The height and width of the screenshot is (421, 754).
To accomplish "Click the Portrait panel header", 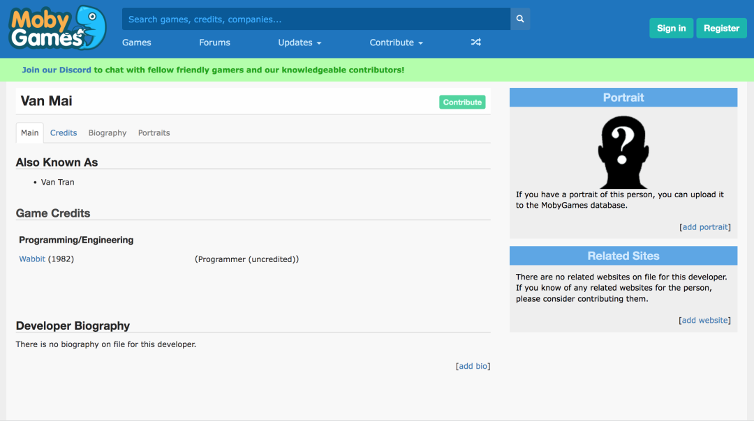I will [623, 98].
